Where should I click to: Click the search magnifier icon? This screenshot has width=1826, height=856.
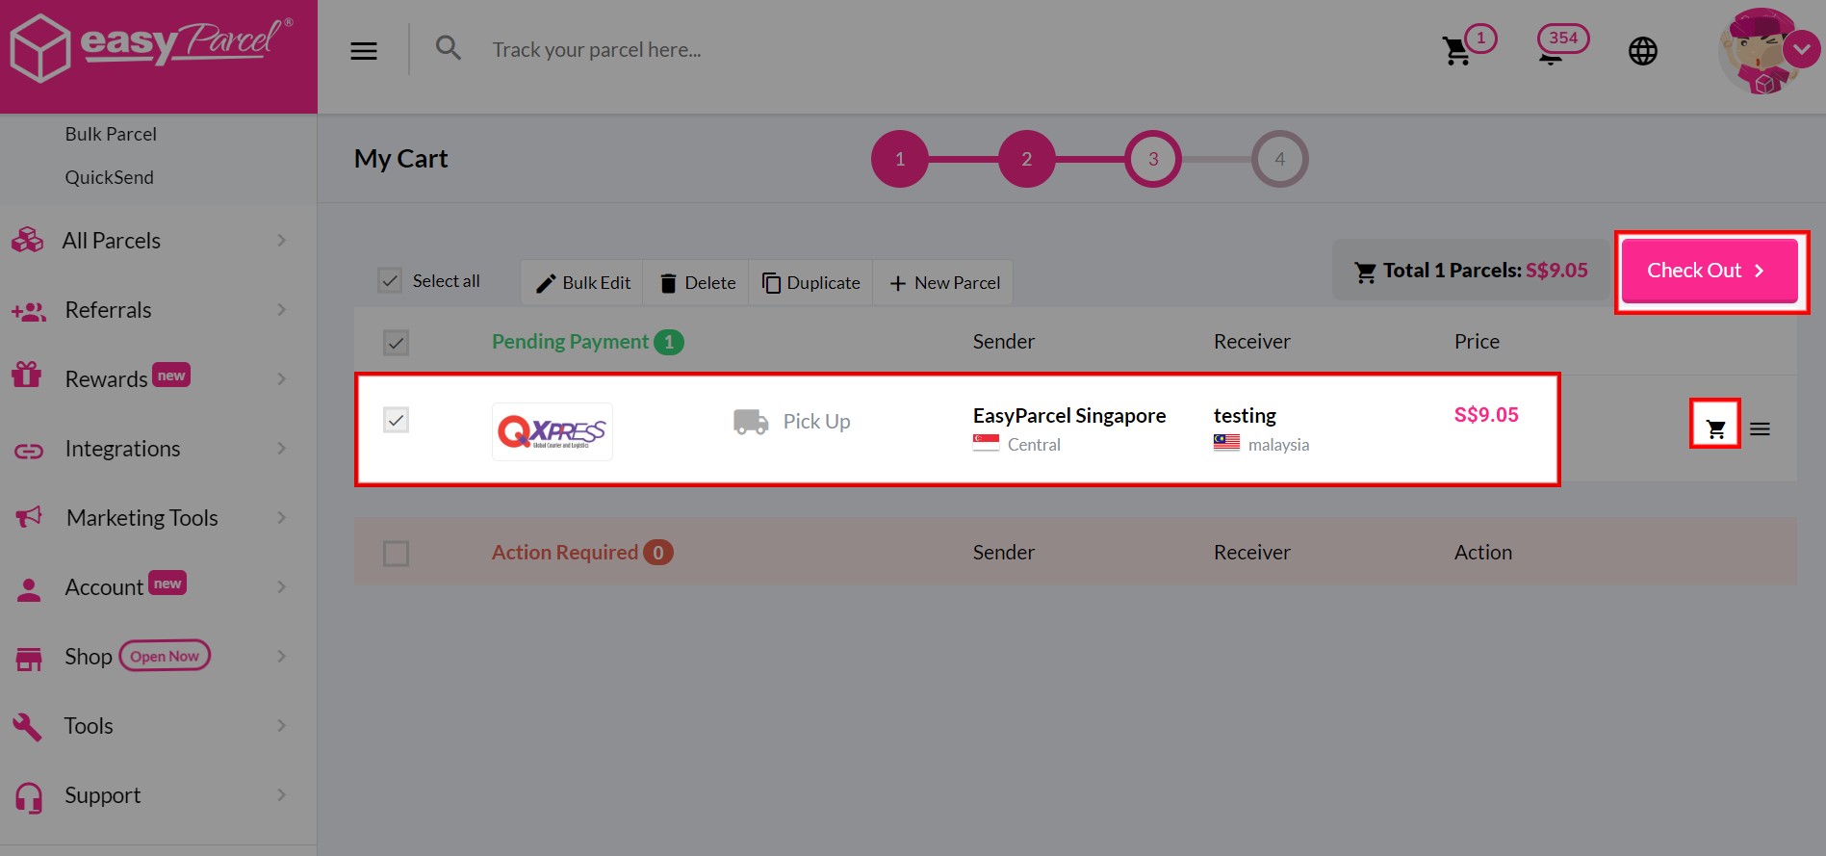(449, 47)
